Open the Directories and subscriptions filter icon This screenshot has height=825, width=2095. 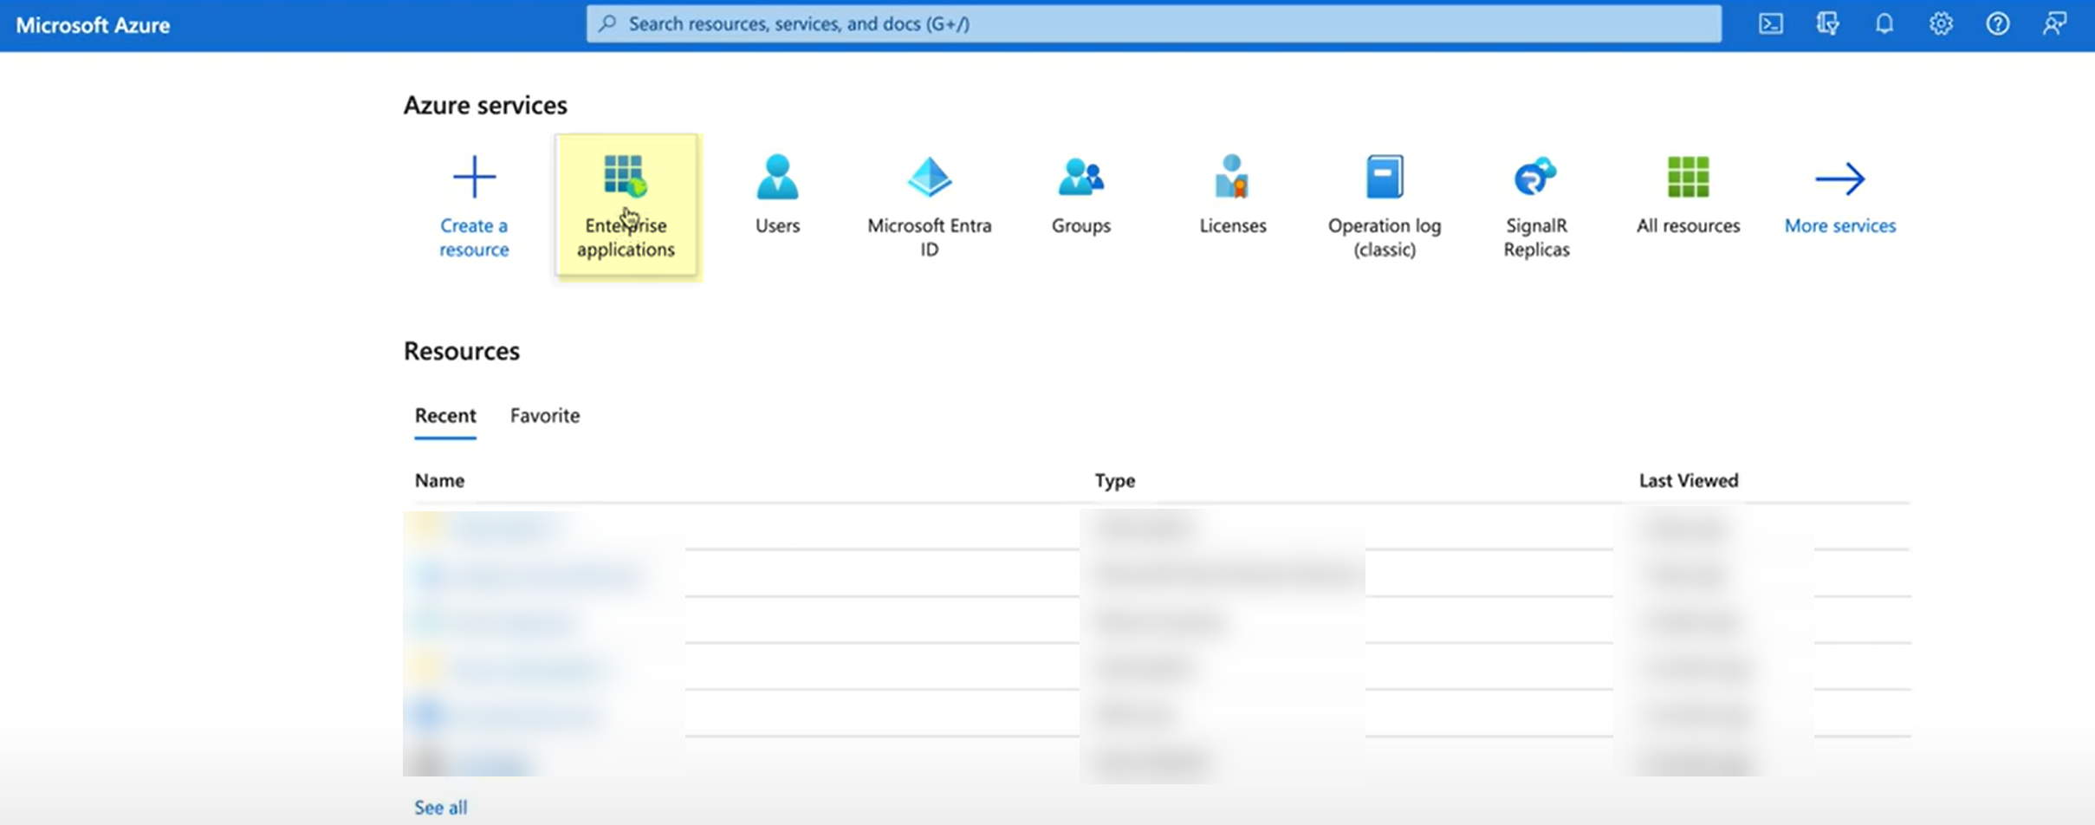(x=1827, y=24)
